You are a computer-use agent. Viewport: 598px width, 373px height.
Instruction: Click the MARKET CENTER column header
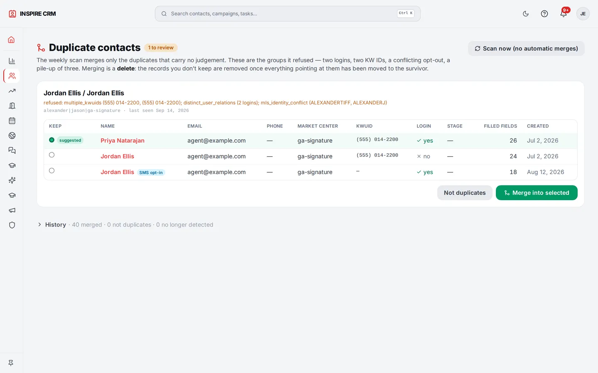pyautogui.click(x=318, y=126)
